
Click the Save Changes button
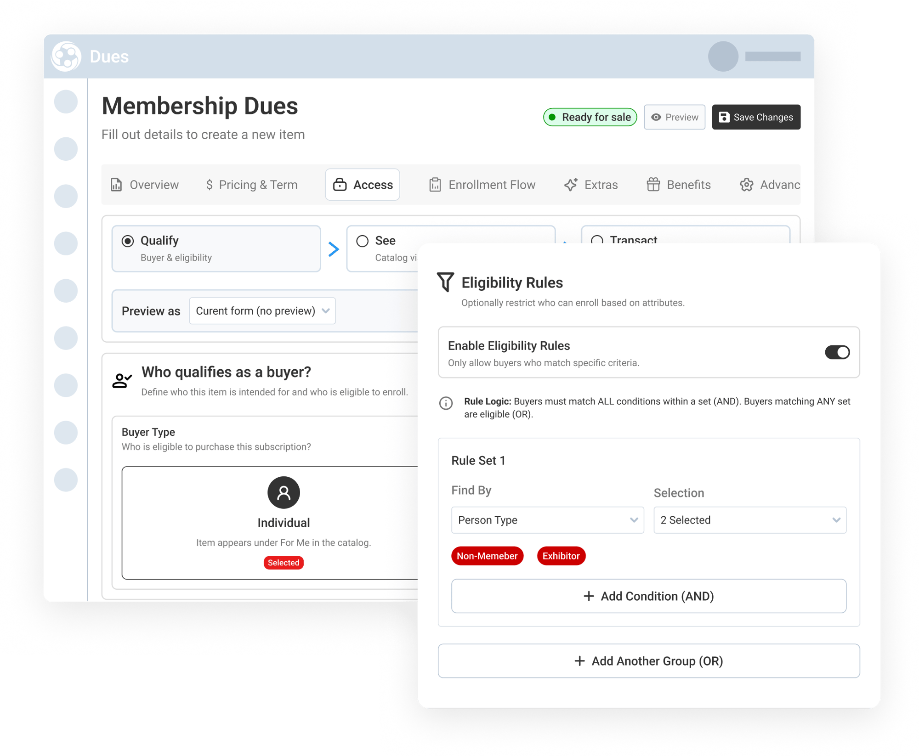click(756, 117)
